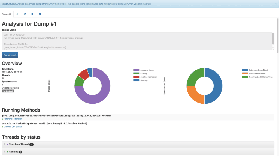This screenshot has height=156, width=279.
Task: Toggle running legend entry in chart
Action: pos(140,73)
